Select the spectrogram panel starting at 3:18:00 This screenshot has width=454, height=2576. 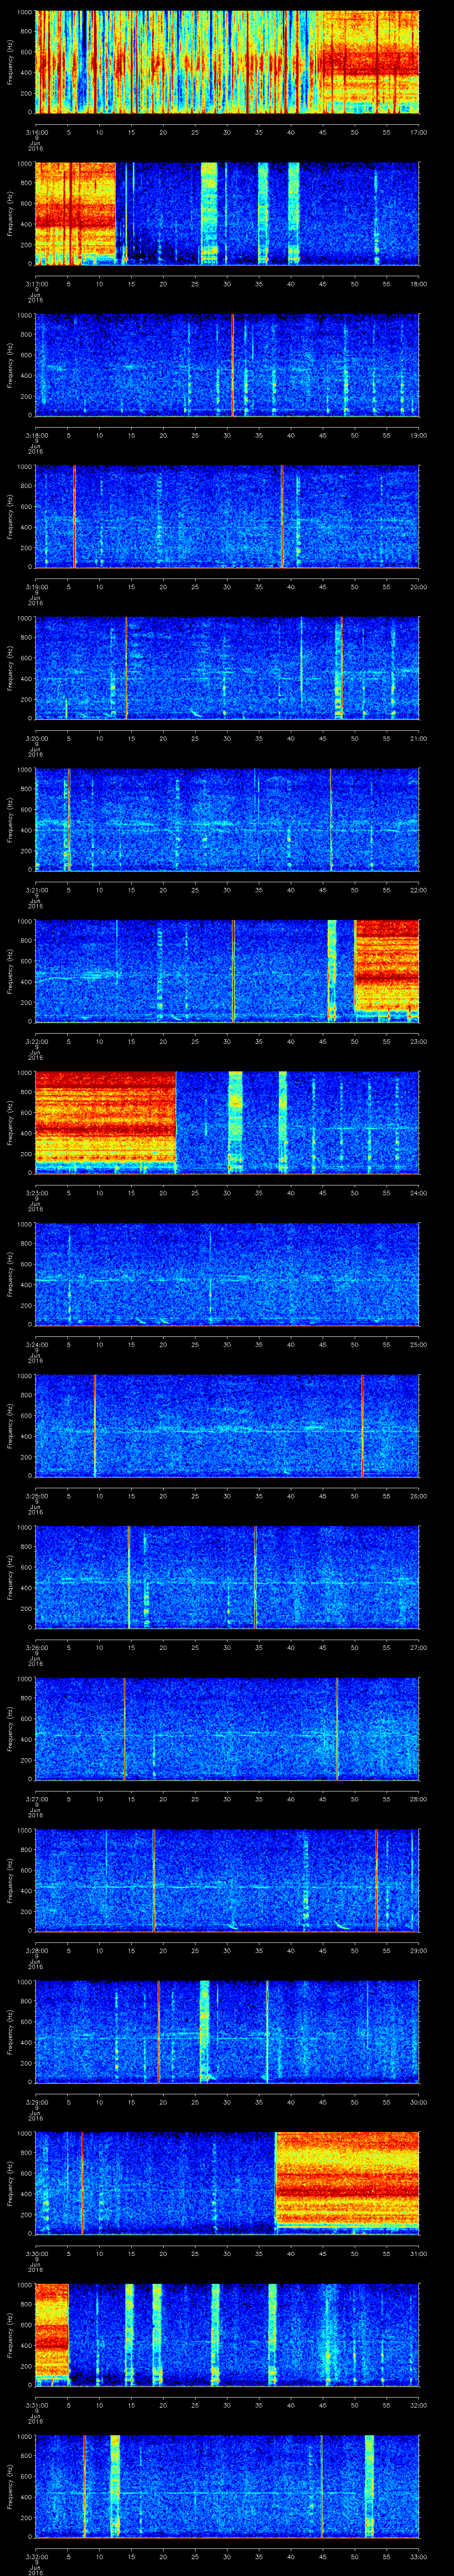pos(227,365)
